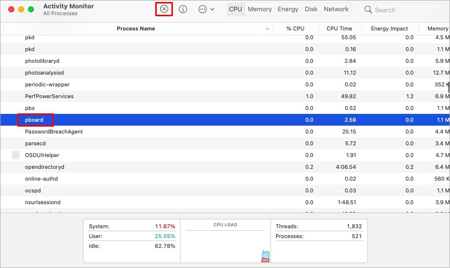Select the nsurlsessiond process
Screen dimensions: 450x268
(x=42, y=202)
